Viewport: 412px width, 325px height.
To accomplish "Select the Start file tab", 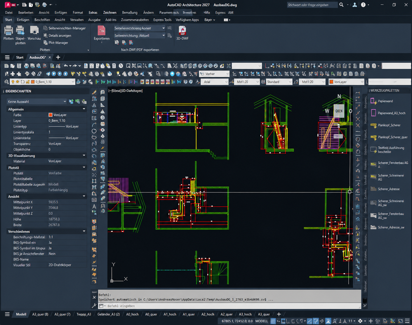I will pos(20,57).
